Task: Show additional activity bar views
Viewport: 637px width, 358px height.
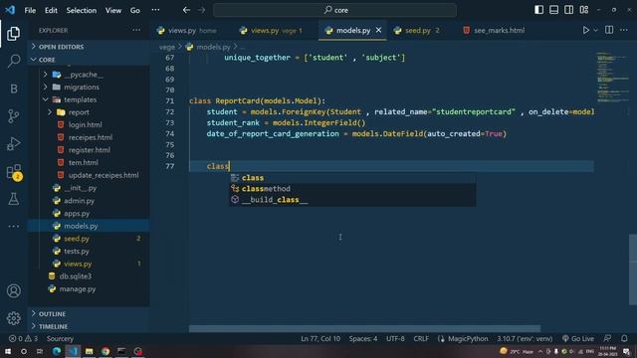Action: click(x=13, y=226)
